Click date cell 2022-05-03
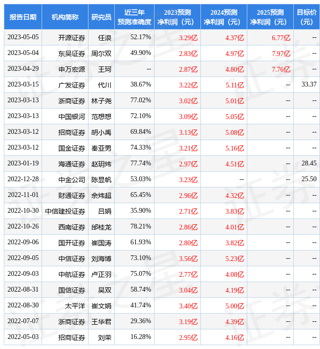Screen dimensions: 320x349 coord(23,337)
